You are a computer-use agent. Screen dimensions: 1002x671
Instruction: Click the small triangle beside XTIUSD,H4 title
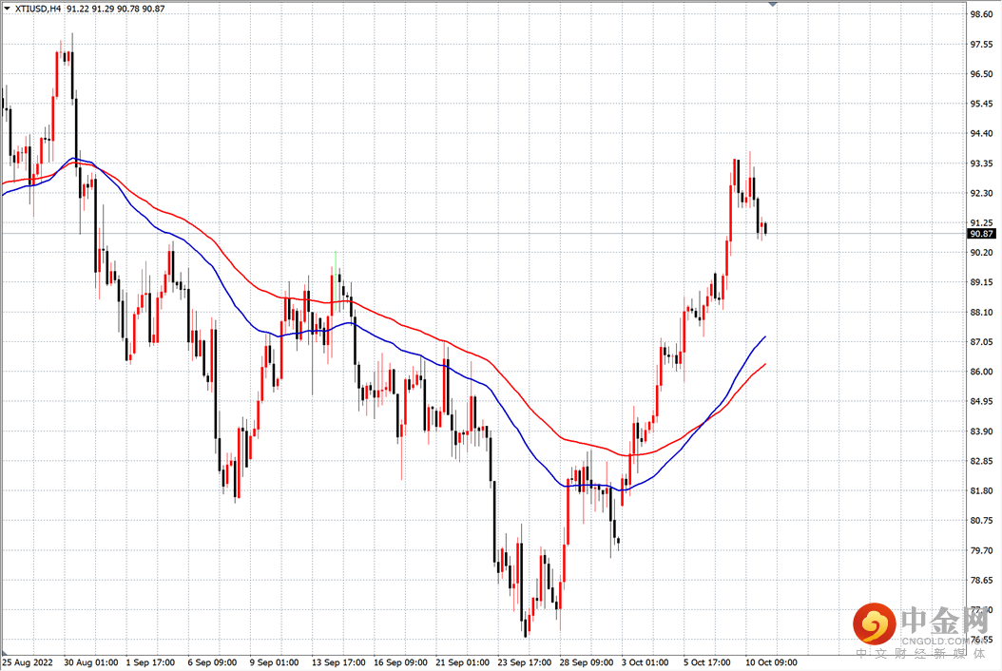(x=7, y=9)
